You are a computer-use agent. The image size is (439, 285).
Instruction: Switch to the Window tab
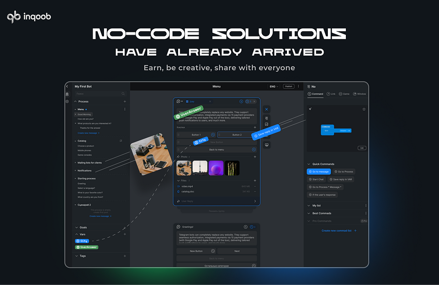point(360,94)
